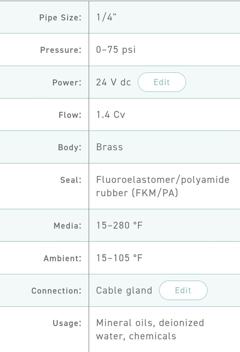
Task: Select the Pressure row label
Action: point(61,50)
